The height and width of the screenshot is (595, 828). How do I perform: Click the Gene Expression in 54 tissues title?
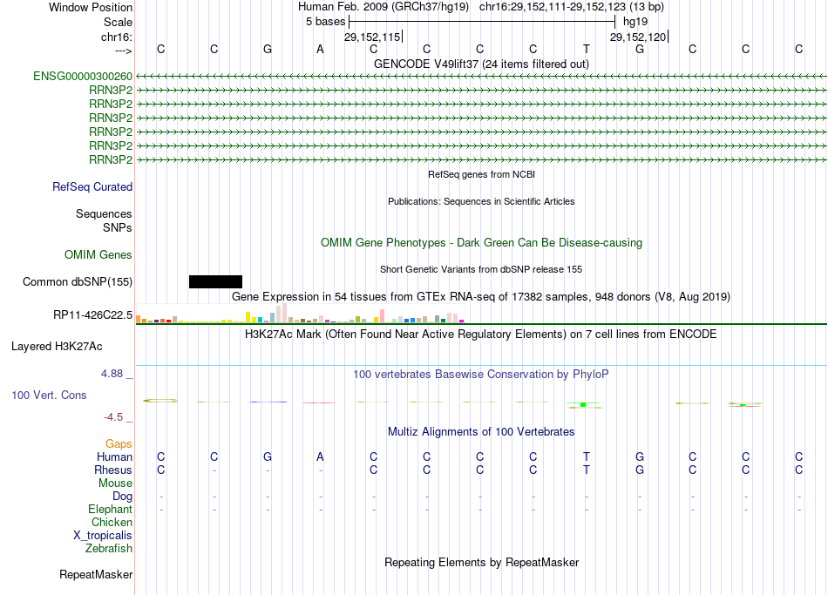[481, 297]
